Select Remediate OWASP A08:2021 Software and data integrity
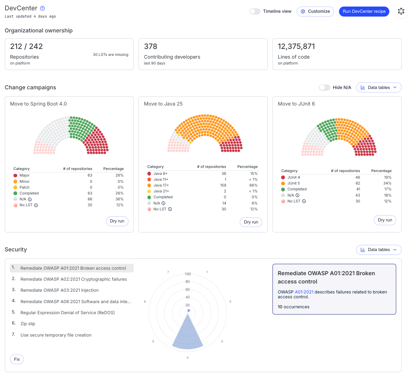The width and height of the screenshot is (411, 379). coord(72,301)
